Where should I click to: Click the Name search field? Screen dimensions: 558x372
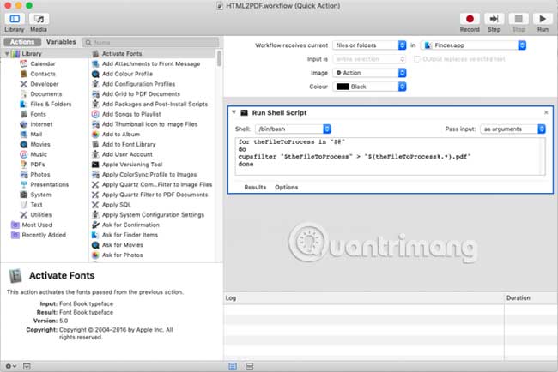pyautogui.click(x=150, y=42)
